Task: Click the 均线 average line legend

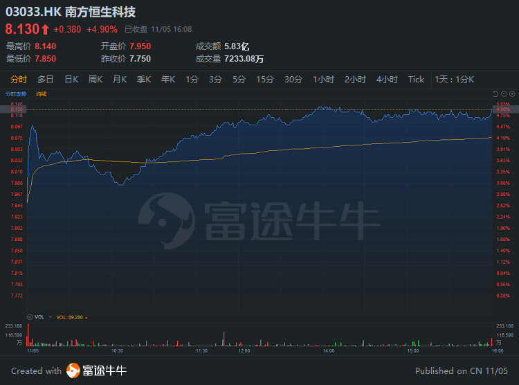Action: (41, 94)
